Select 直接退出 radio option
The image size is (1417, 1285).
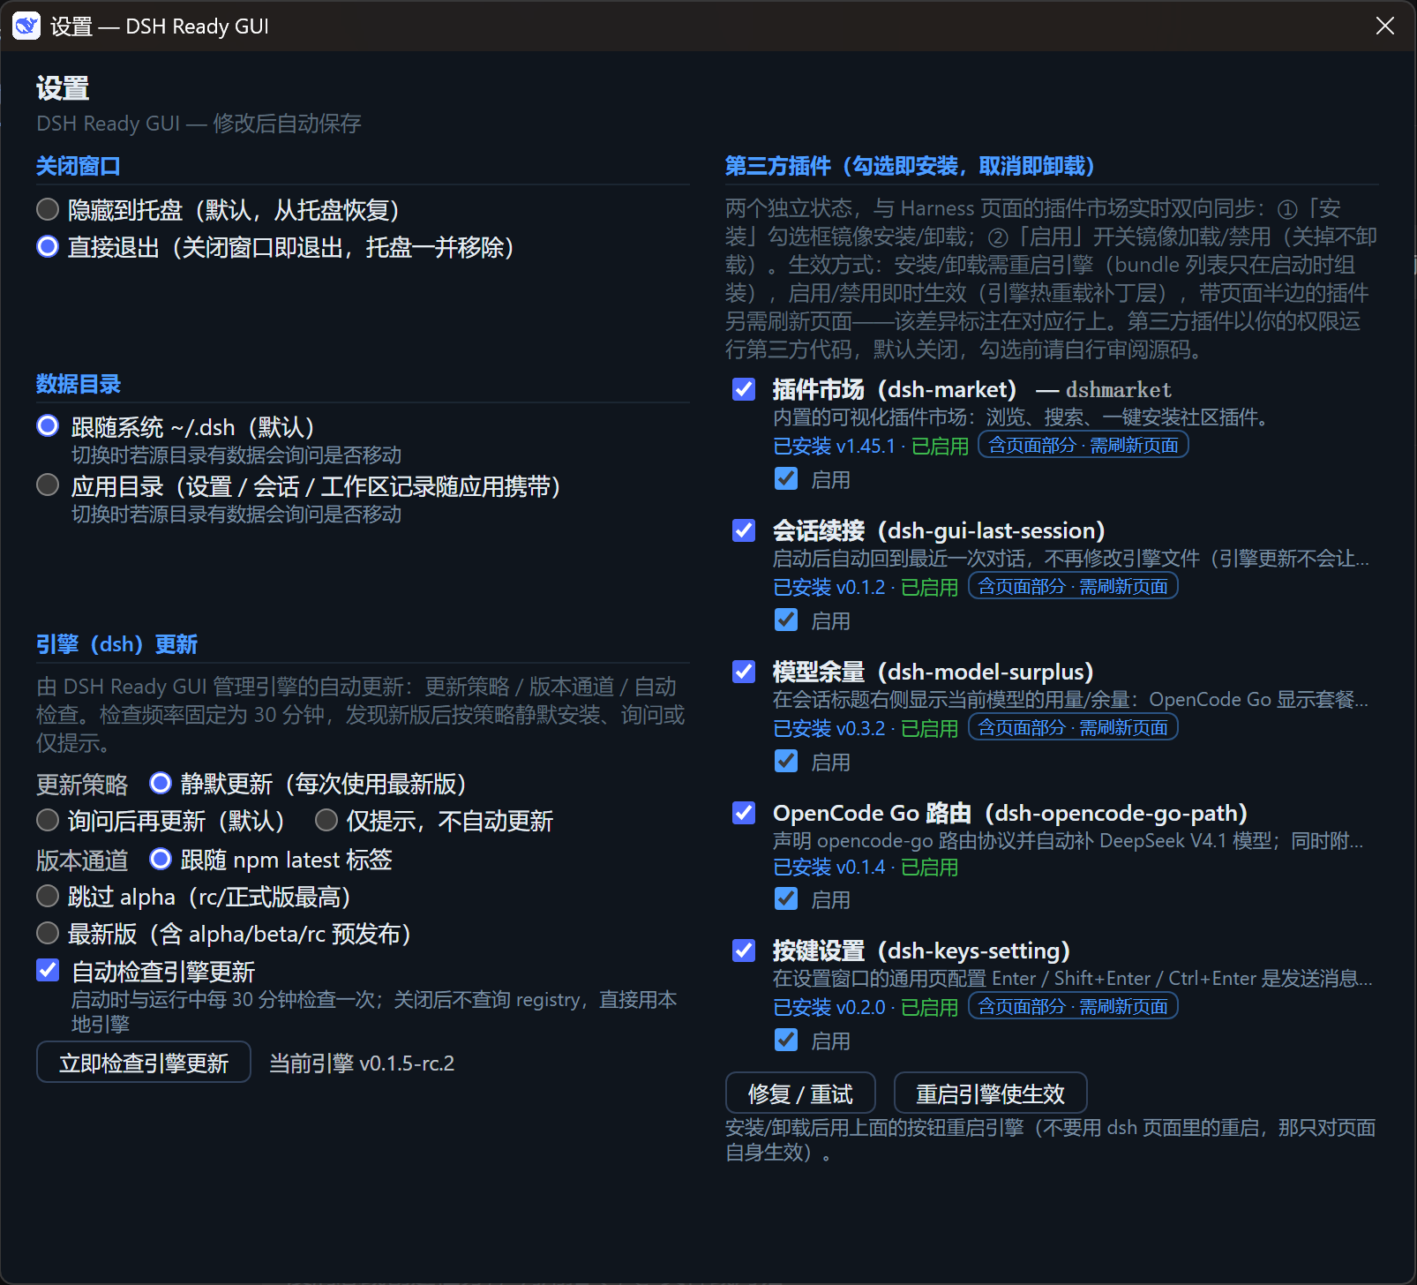pos(48,247)
